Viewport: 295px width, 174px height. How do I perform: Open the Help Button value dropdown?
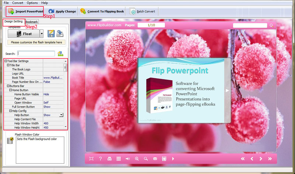[x=61, y=115]
